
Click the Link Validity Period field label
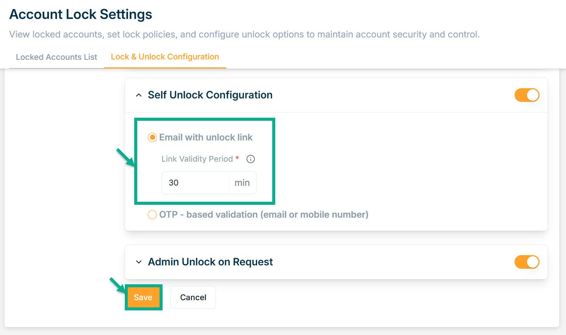(x=197, y=159)
